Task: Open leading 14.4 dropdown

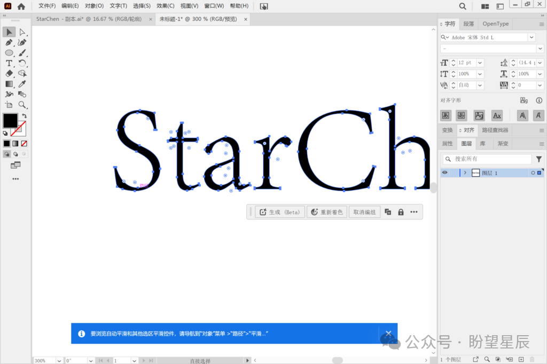Action: [540, 63]
